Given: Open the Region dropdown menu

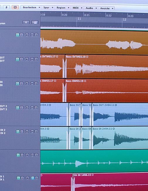Looking at the screenshot, I should click(63, 8).
